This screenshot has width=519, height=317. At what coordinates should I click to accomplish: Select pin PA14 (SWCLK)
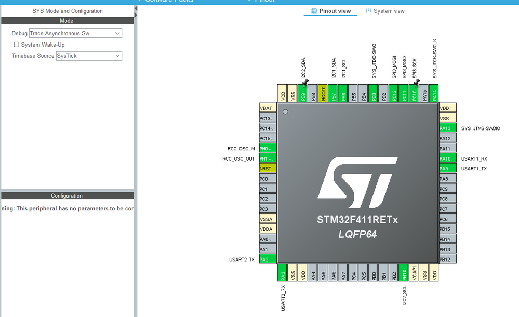pos(434,94)
